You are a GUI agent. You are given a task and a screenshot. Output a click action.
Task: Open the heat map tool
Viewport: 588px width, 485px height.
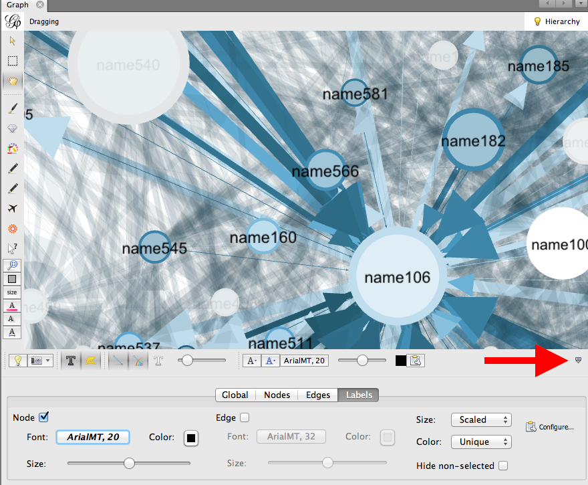[x=13, y=228]
